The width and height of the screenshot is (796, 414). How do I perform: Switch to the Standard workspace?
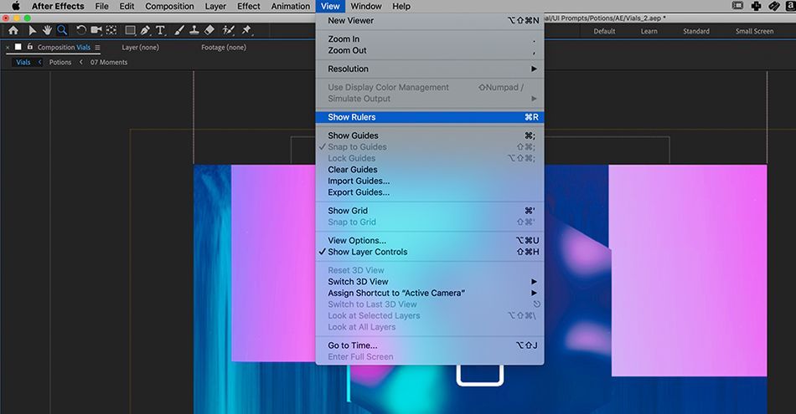(696, 31)
